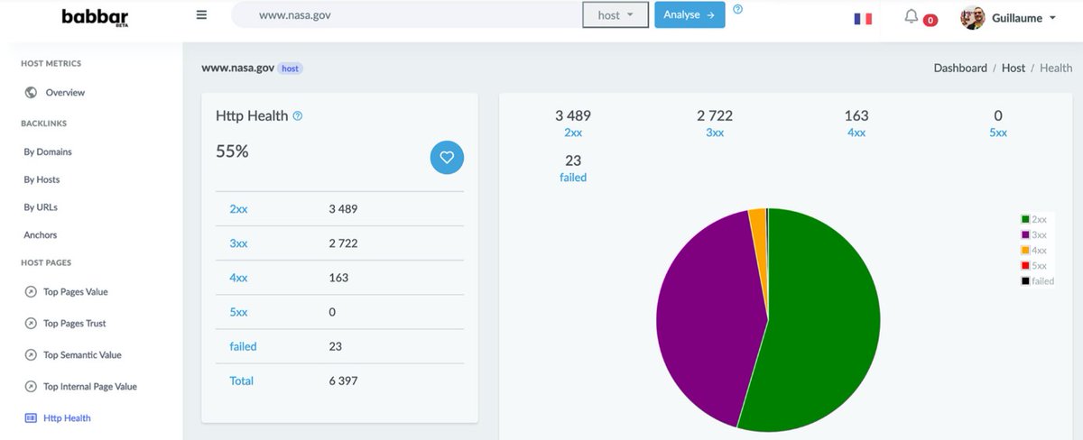Click the Top Pages Trust icon
This screenshot has height=440, width=1083.
coord(30,324)
